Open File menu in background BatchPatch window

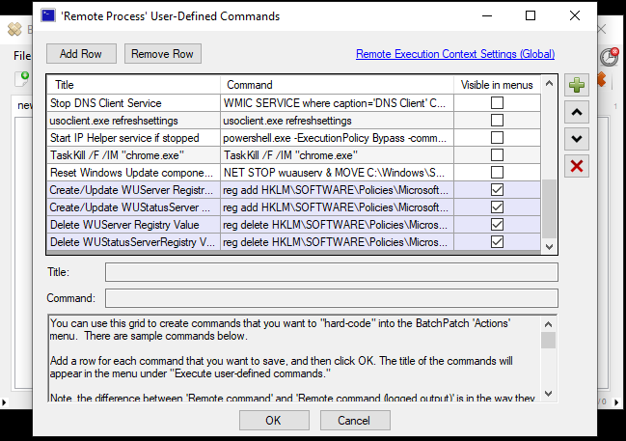coord(22,56)
